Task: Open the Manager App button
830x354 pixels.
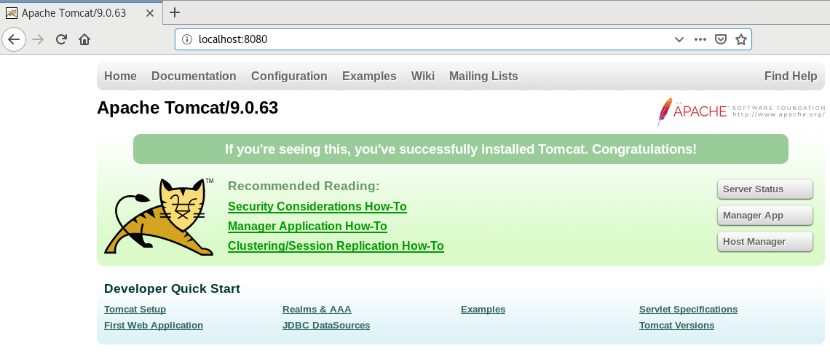Action: pyautogui.click(x=765, y=216)
